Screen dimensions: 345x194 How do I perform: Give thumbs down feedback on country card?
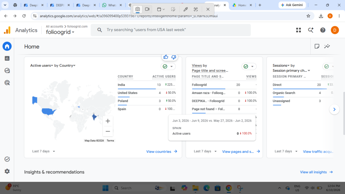point(174,57)
